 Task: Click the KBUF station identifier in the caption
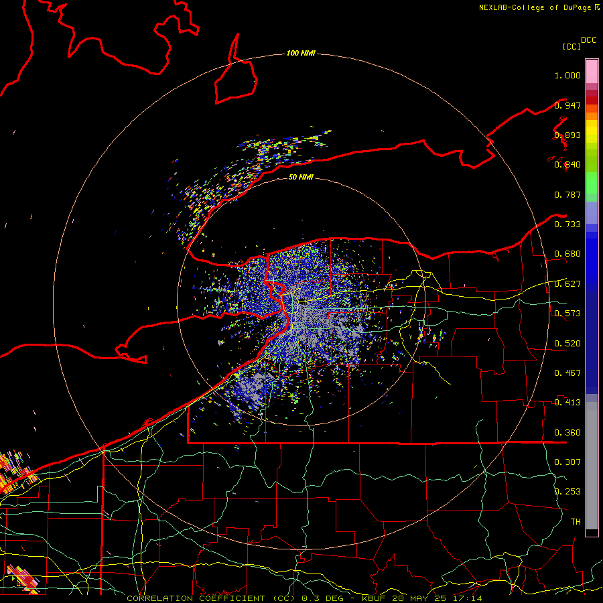tap(374, 598)
